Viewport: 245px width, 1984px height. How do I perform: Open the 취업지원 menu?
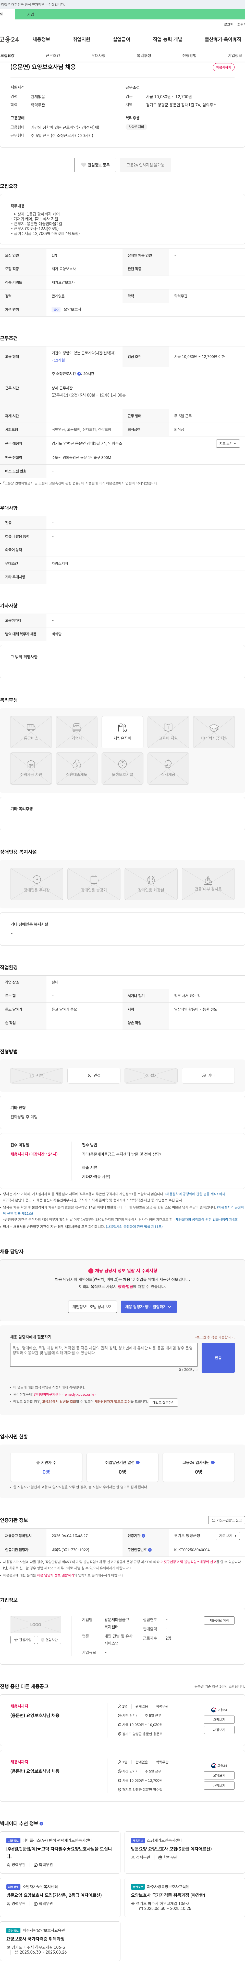pos(81,39)
